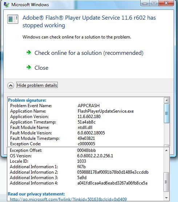The height and width of the screenshot is (202, 178).
Task: Click the up arrow of the upper details scrollbar
Action: [167, 100]
